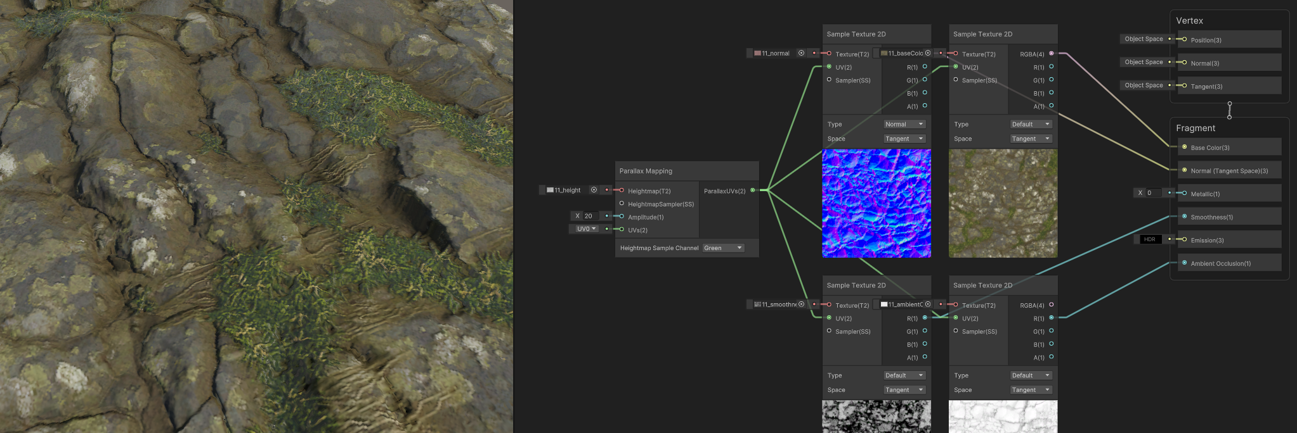The width and height of the screenshot is (1297, 433).
Task: Select the smoothness texture preview thumbnail
Action: [877, 417]
